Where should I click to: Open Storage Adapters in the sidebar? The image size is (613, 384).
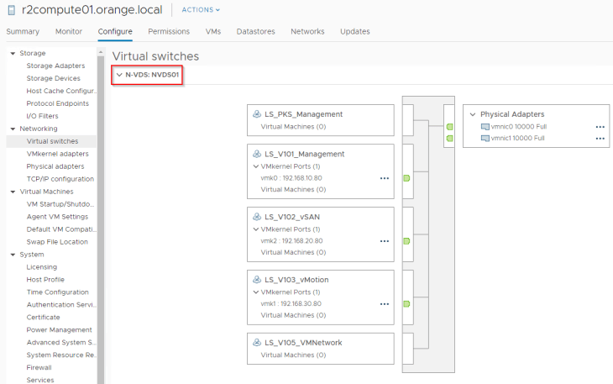[55, 66]
